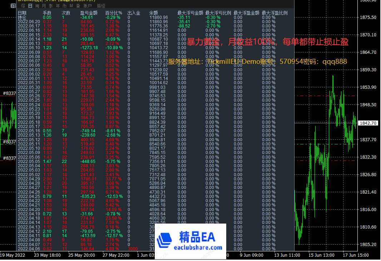Select the 日 daily statistics tab
The height and width of the screenshot is (261, 381).
[30, 6]
